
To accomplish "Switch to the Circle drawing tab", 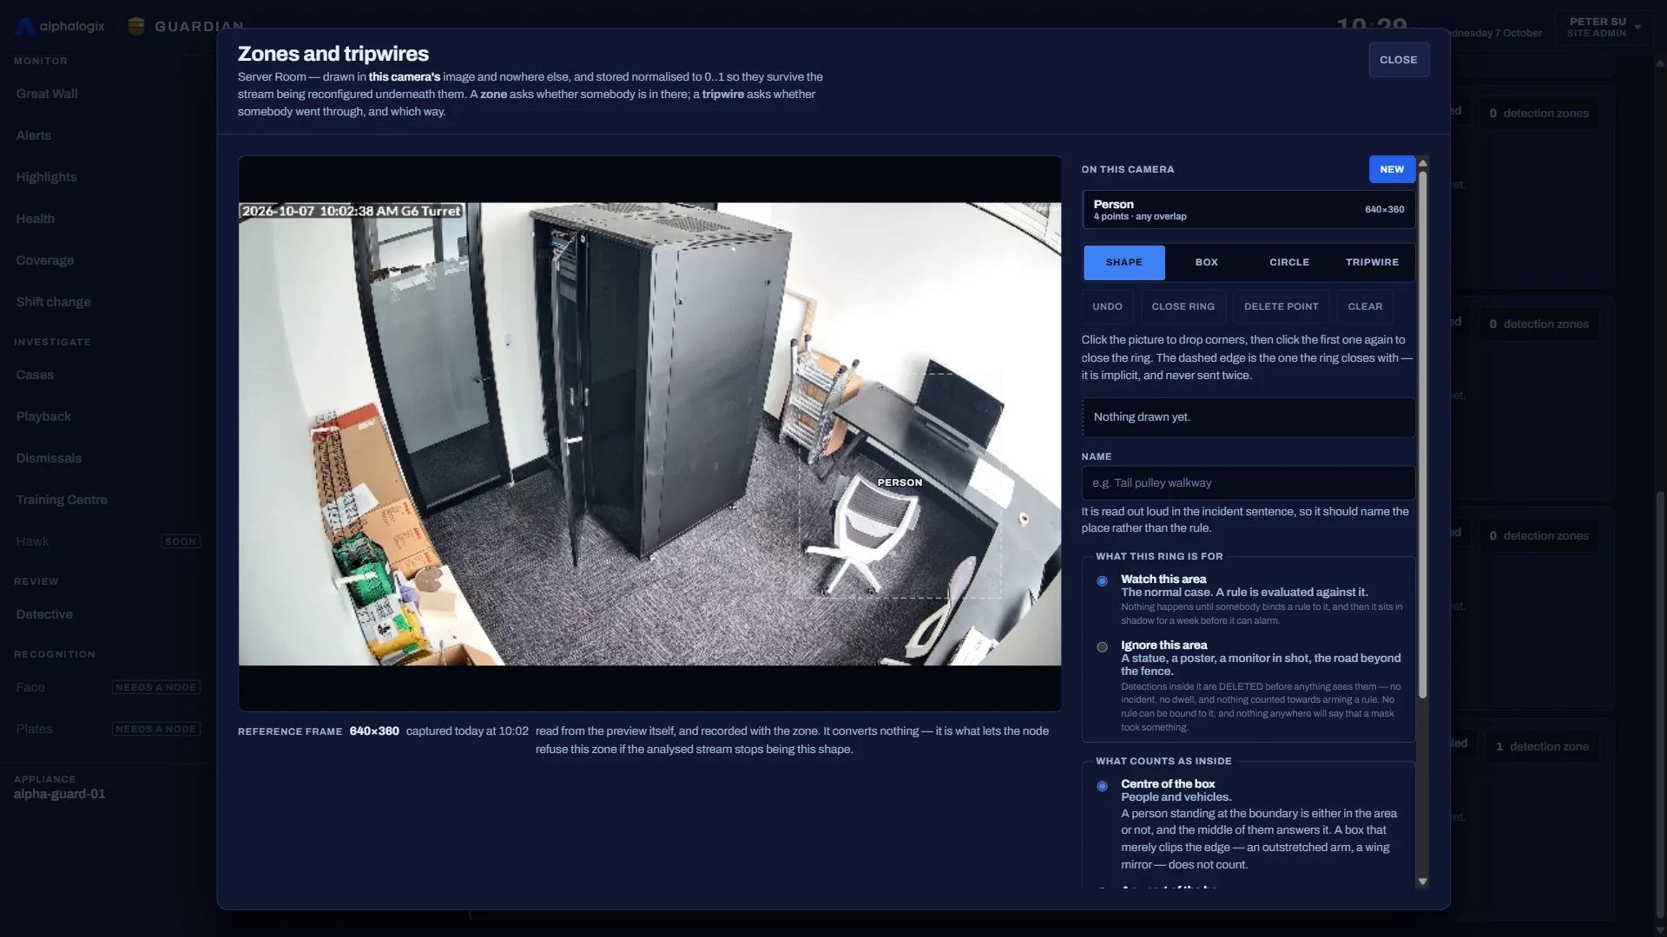I will coord(1288,262).
